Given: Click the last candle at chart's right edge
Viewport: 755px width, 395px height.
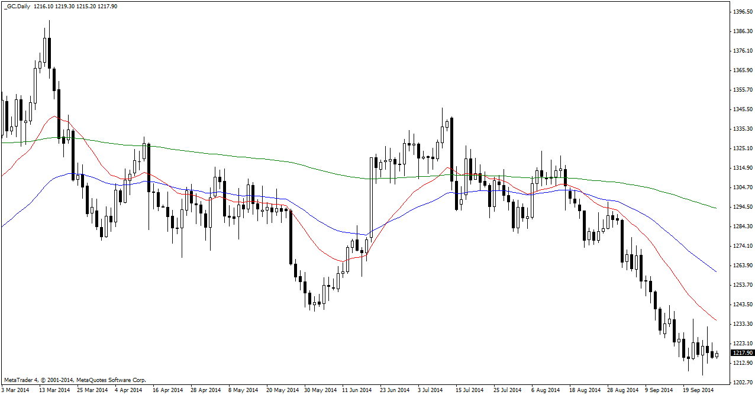Looking at the screenshot, I should [x=717, y=355].
